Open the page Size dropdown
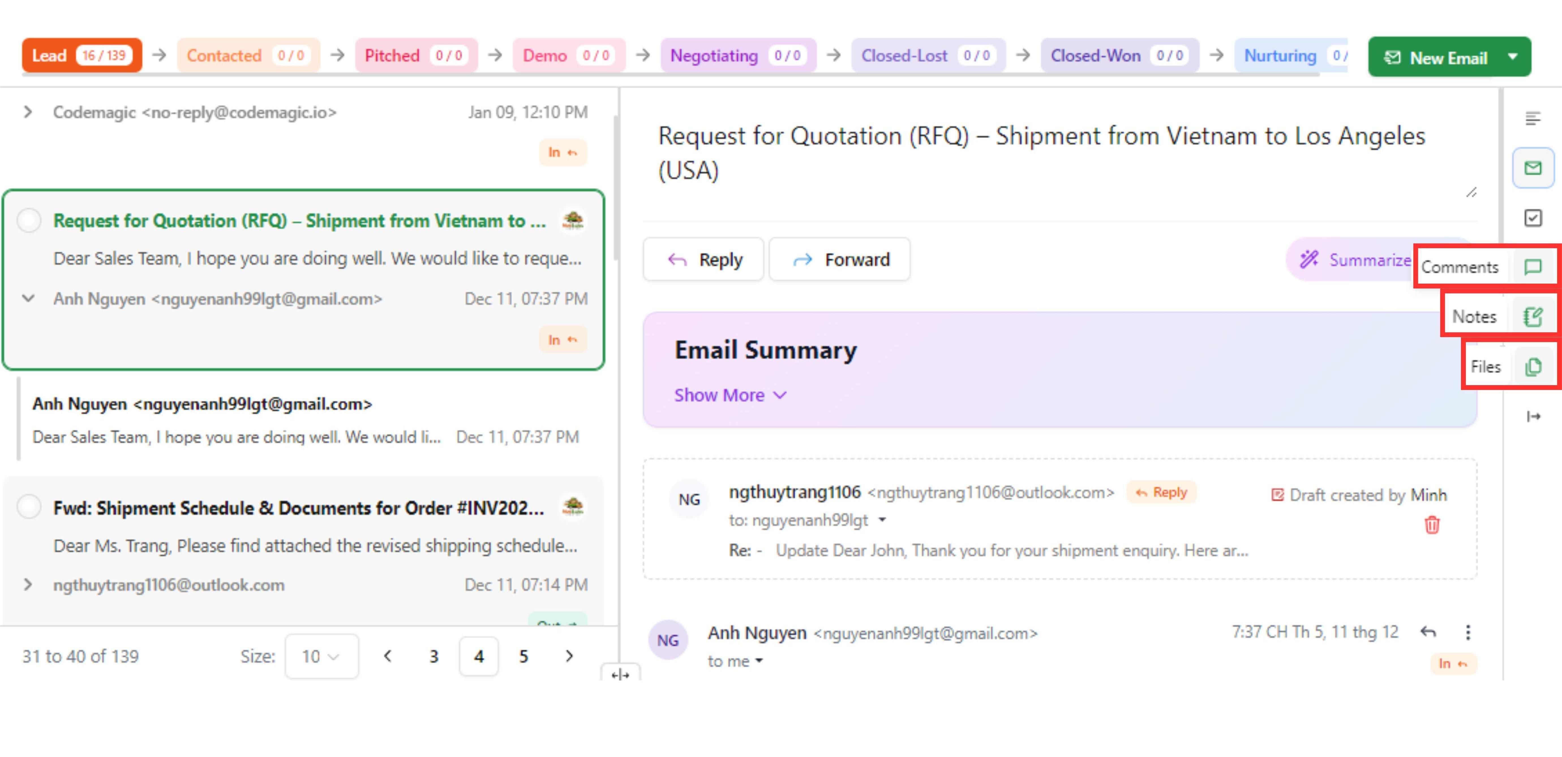Viewport: 1562px width, 757px height. click(x=321, y=656)
